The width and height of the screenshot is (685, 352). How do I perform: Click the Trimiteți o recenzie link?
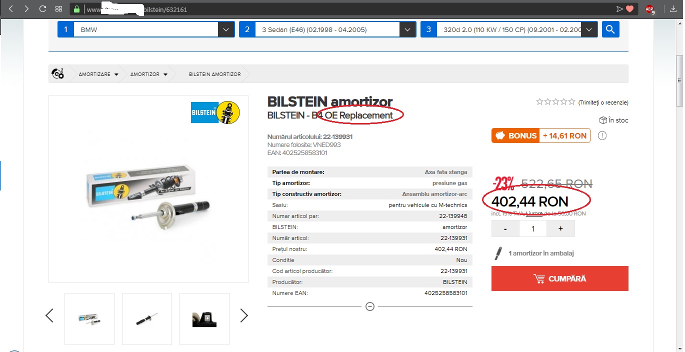(603, 102)
